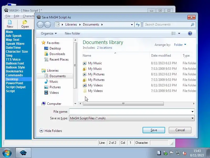Open the Organize dropdown menu
The image size is (210, 158).
click(49, 33)
